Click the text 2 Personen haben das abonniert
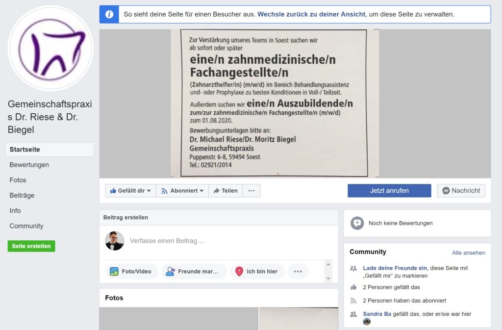 [x=404, y=301]
